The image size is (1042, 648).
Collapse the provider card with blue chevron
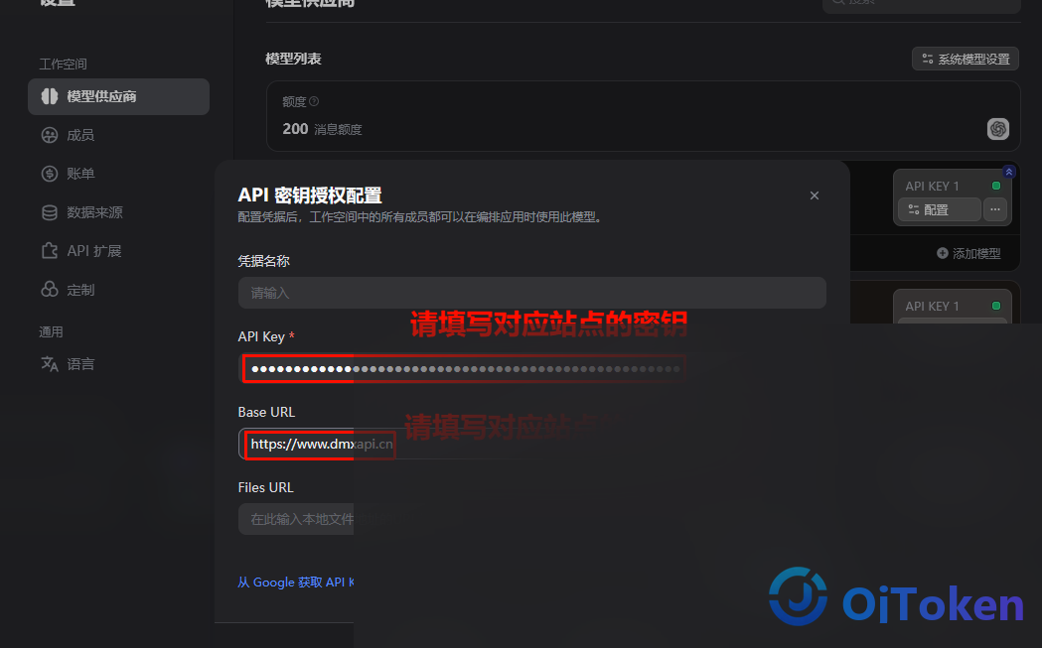click(1009, 172)
